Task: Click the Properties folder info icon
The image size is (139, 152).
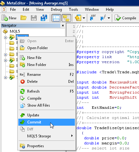Action: point(22,146)
